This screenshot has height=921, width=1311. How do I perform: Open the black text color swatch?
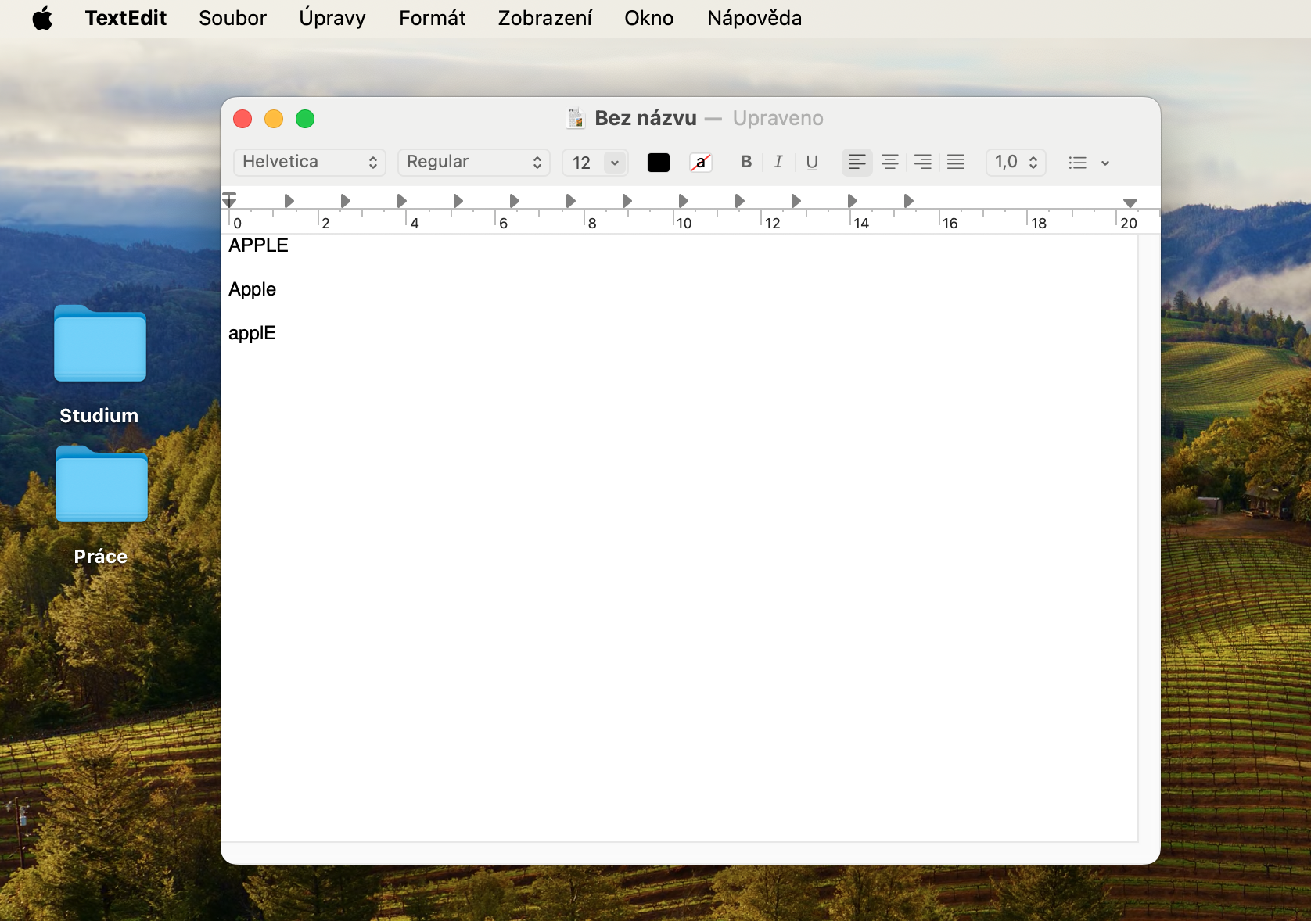[x=659, y=163]
